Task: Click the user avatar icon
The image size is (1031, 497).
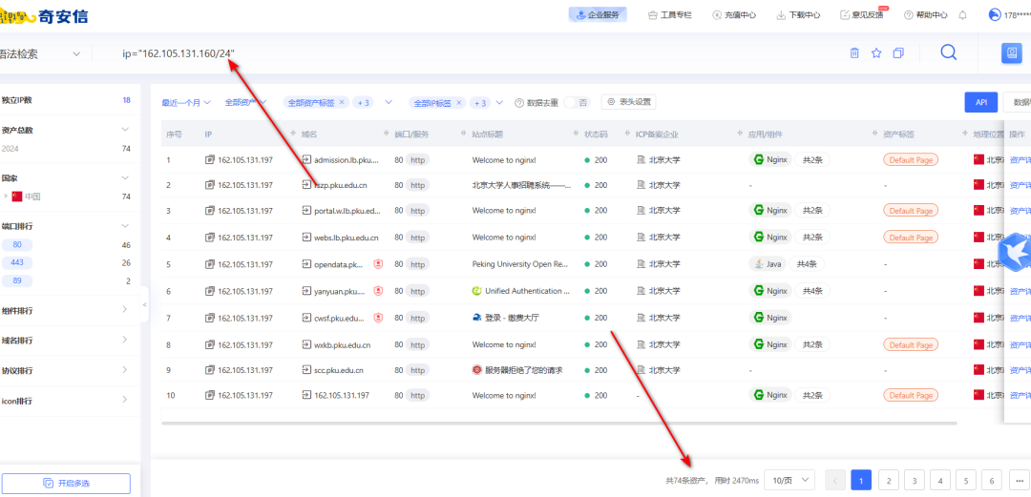Action: [x=994, y=14]
